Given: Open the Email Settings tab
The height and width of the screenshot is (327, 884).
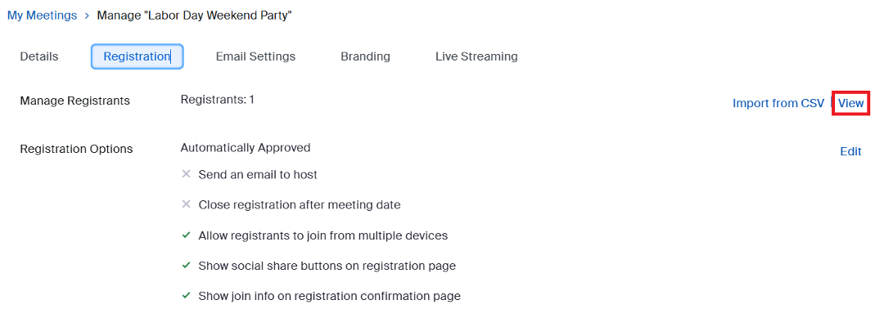Looking at the screenshot, I should point(255,56).
